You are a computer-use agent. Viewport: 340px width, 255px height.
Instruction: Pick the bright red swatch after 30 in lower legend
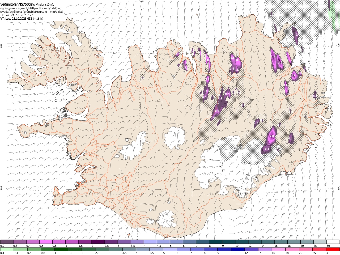(333, 249)
